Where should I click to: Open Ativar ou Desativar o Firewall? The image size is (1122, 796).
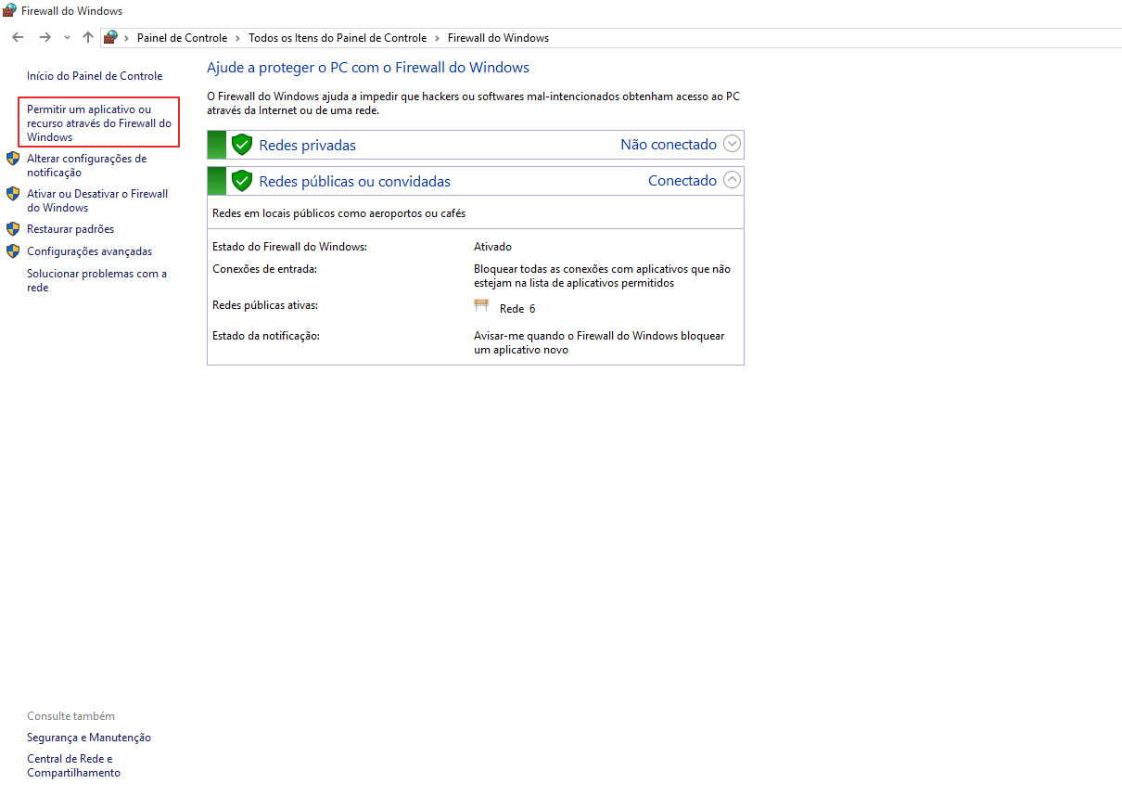(x=96, y=200)
